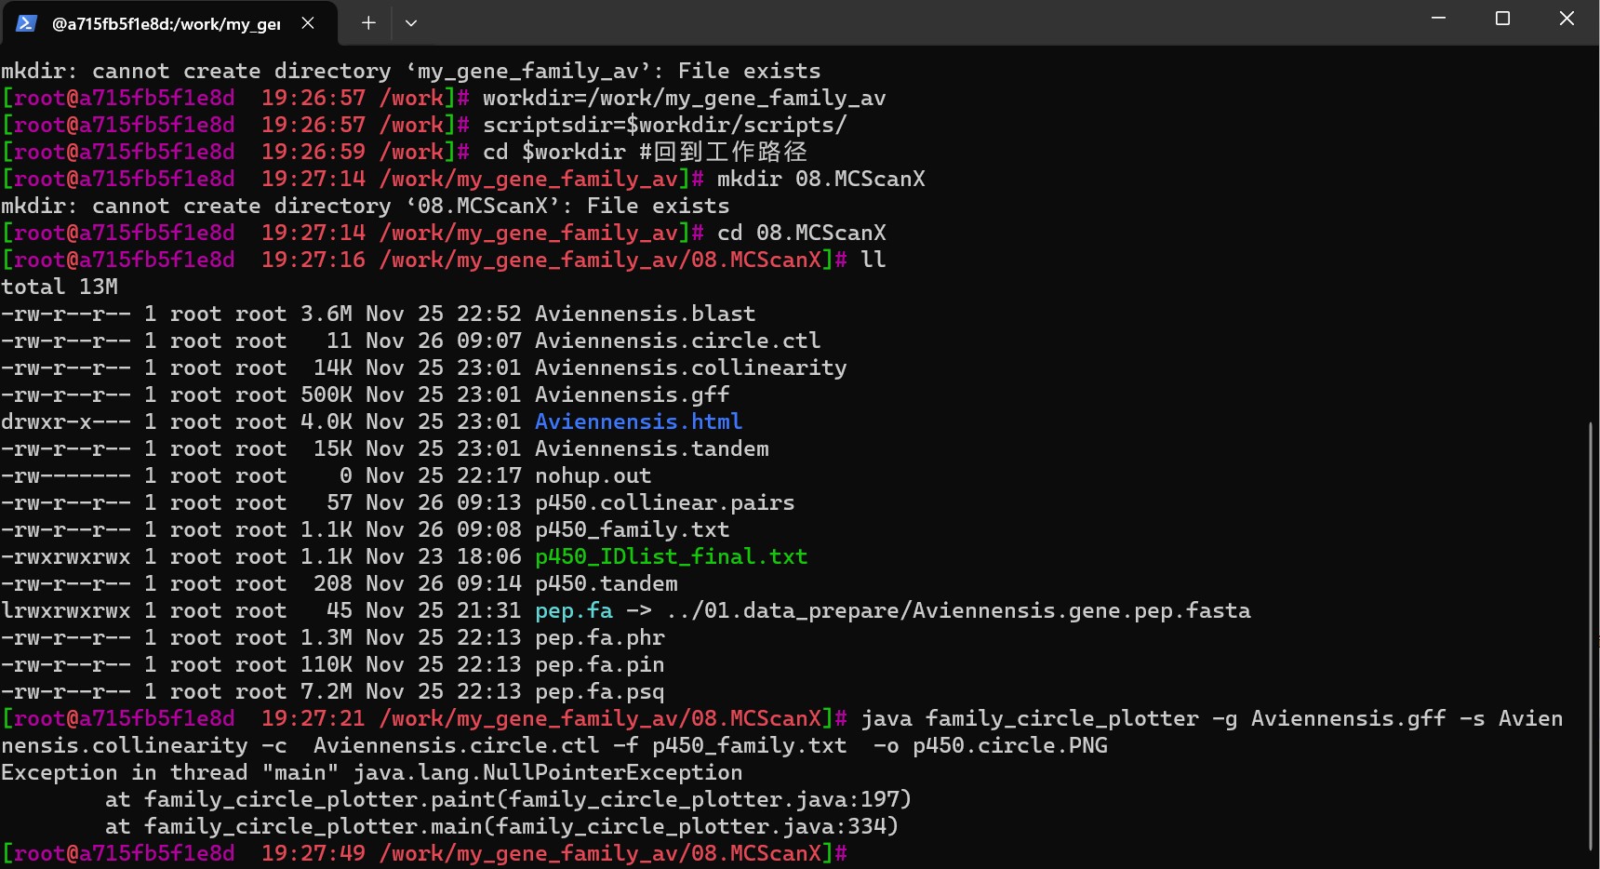Click the file name pep.fa.phr
Image resolution: width=1600 pixels, height=869 pixels.
tap(599, 637)
